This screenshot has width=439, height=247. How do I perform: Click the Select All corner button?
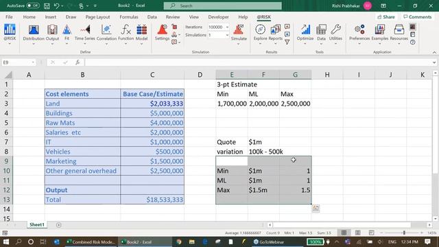click(x=8, y=75)
